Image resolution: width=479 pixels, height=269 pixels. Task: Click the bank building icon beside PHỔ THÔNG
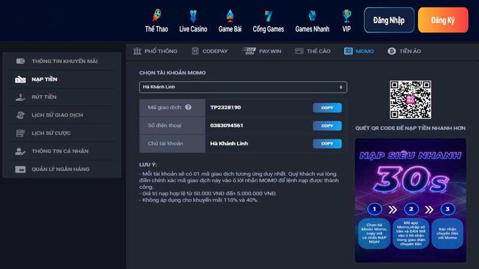pos(137,51)
